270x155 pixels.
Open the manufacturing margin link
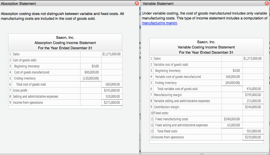tap(159, 23)
